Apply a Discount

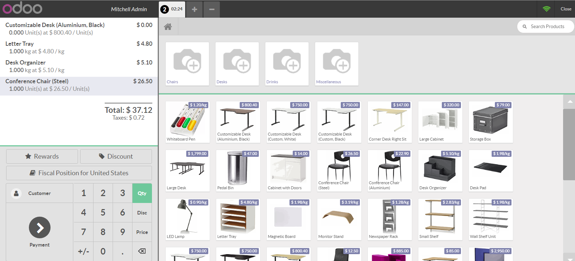[116, 156]
